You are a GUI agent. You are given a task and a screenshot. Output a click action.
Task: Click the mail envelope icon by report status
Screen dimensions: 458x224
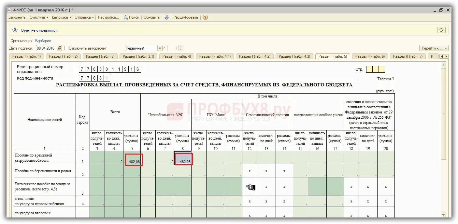coord(15,30)
